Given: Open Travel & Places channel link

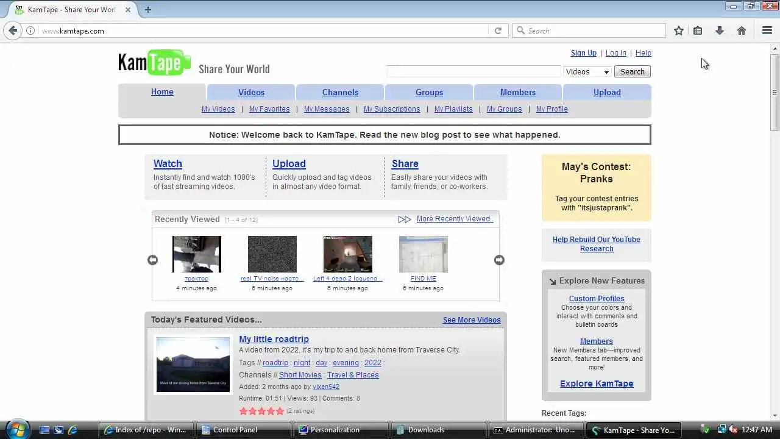Looking at the screenshot, I should coord(353,375).
